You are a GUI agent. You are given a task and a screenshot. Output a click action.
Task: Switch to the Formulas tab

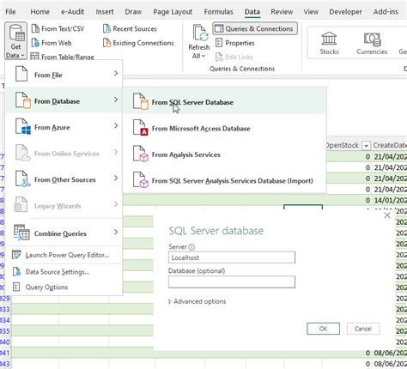(218, 12)
